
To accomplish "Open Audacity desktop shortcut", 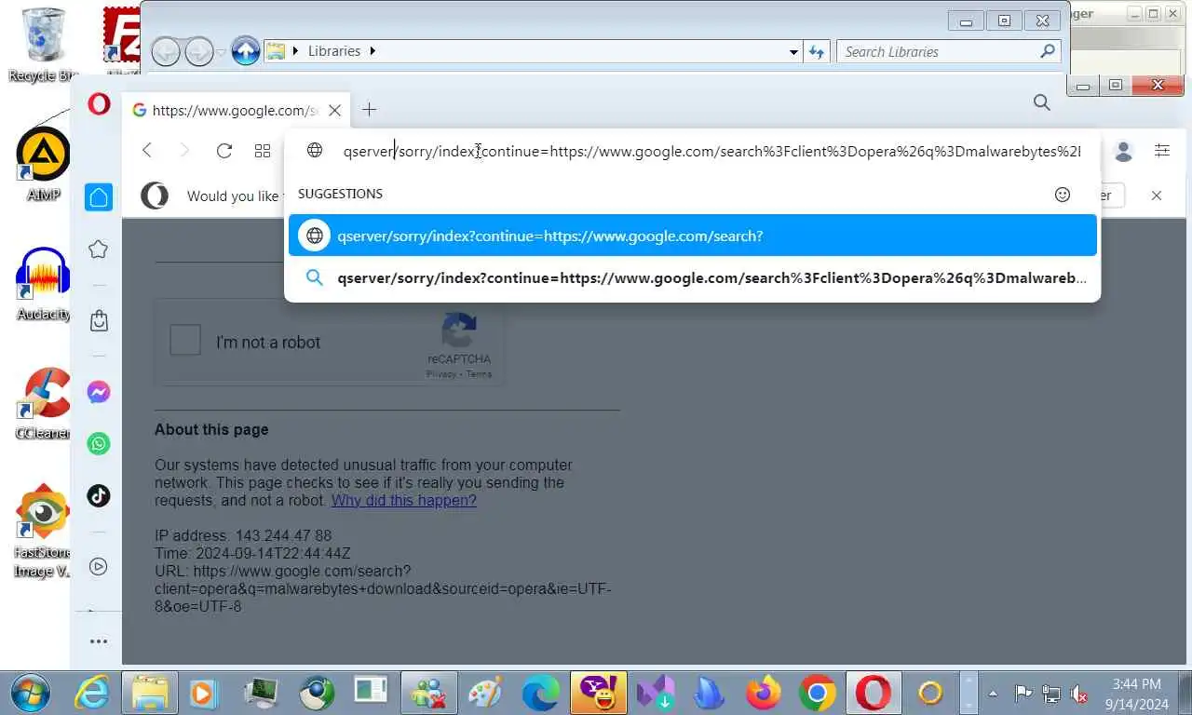I will point(43,284).
